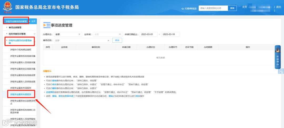
Task: Click the 查询 button
Action: [117, 40]
